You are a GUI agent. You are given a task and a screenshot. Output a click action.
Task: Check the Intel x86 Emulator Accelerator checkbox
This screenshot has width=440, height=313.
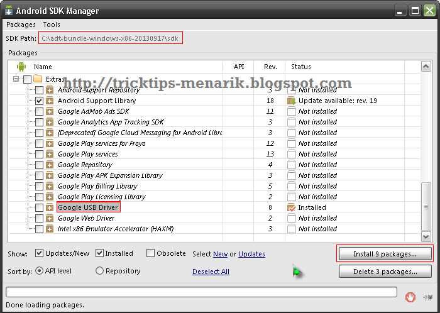[x=39, y=229]
